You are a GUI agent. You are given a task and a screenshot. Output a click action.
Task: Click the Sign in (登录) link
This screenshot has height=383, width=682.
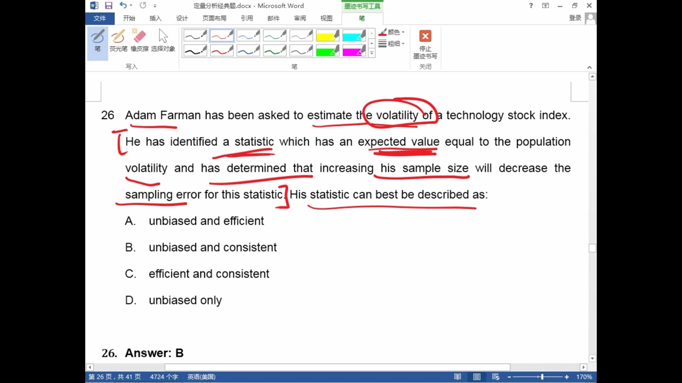575,18
